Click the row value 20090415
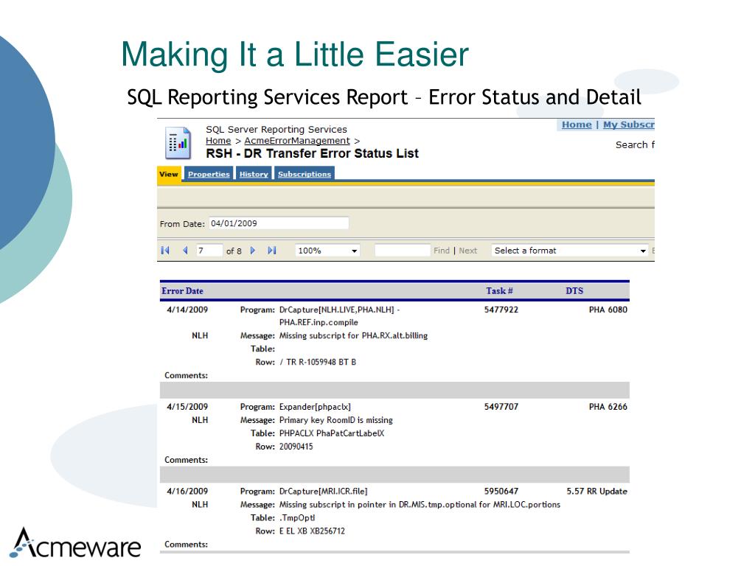755x566 pixels. click(x=296, y=447)
